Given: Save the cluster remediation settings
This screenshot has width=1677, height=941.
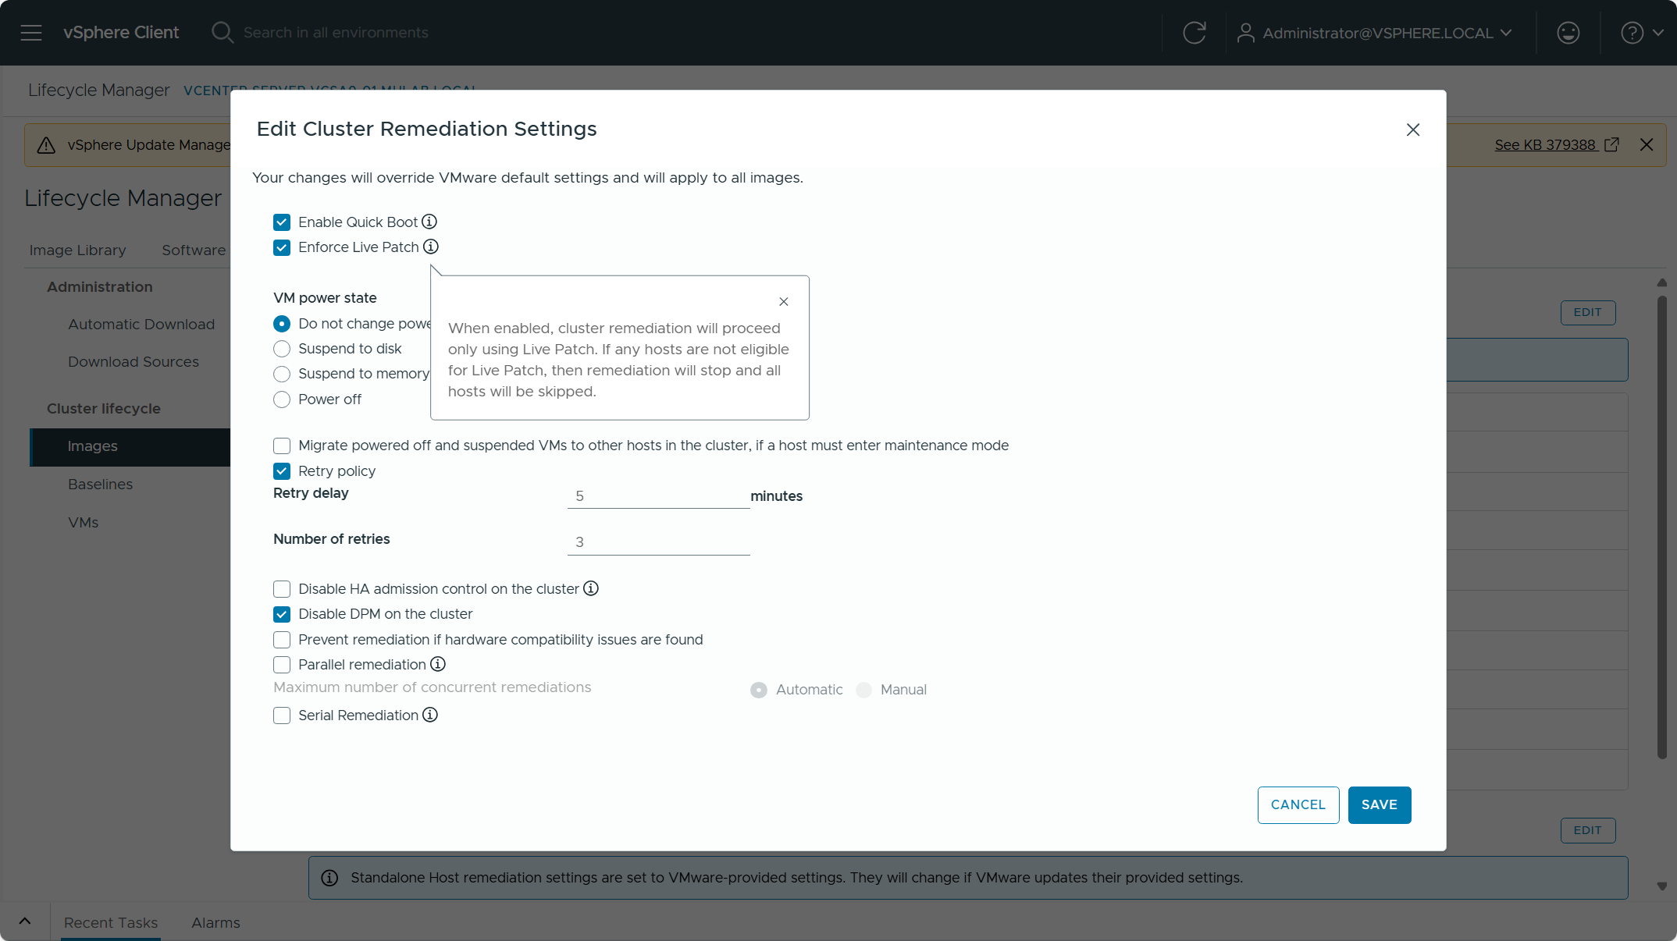Looking at the screenshot, I should (x=1379, y=804).
